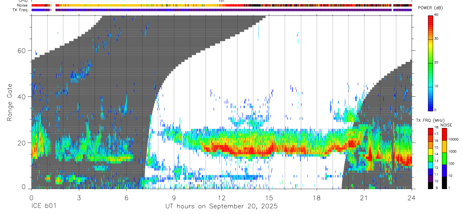Select the yellow segment of the TX FRQ scale
The width and height of the screenshot is (463, 214).
(x=430, y=152)
